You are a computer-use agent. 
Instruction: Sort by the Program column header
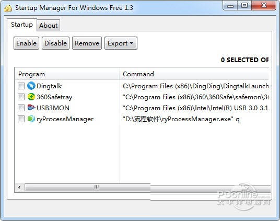(67, 74)
